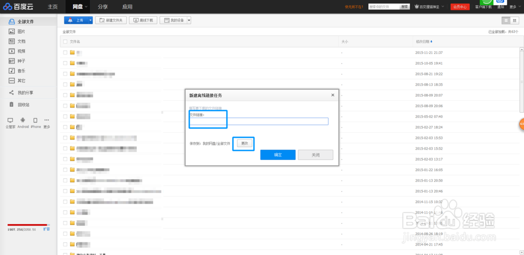Image resolution: width=524 pixels, height=255 pixels.
Task: Check the box for row 2015-08-21 19:22
Action: pyautogui.click(x=65, y=73)
